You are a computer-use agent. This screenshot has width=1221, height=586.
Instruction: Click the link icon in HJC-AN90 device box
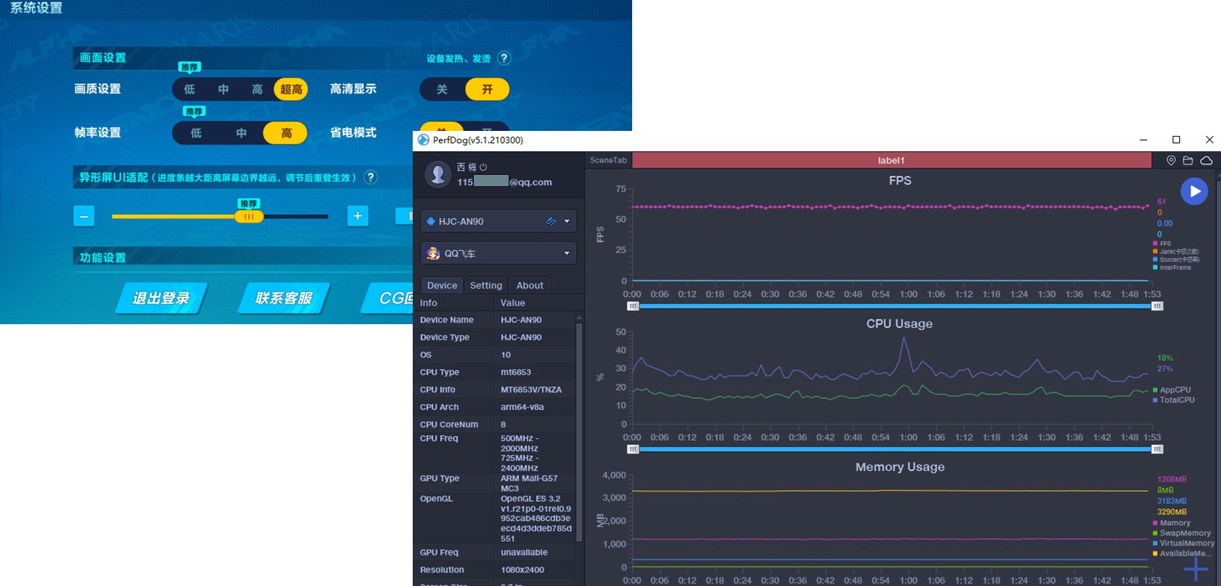click(x=551, y=221)
